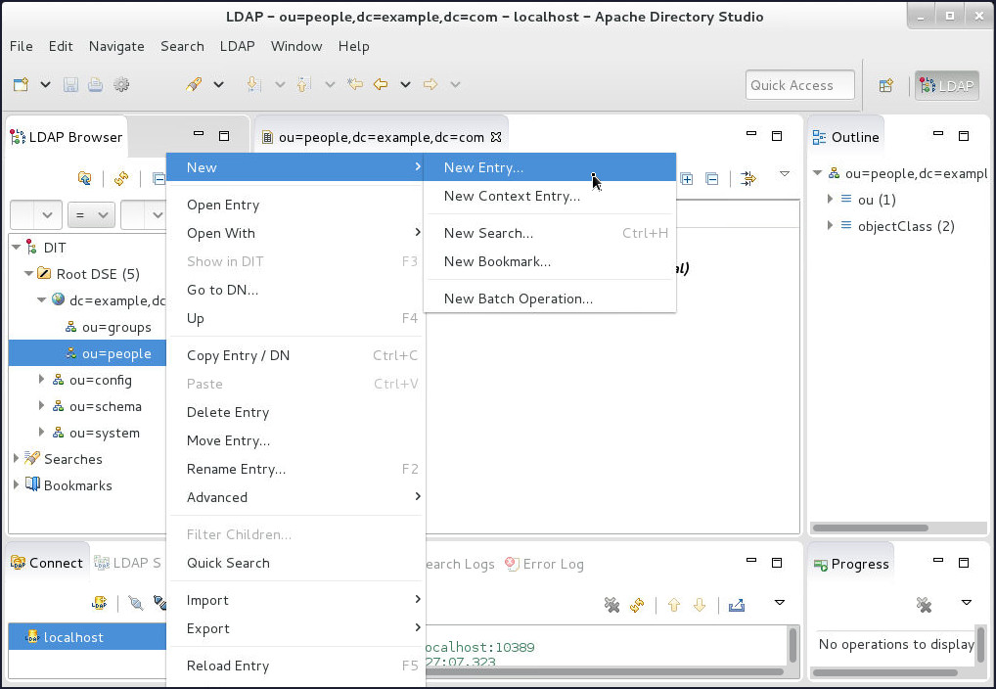996x689 pixels.
Task: Expand the ou=config tree node
Action: click(x=41, y=380)
